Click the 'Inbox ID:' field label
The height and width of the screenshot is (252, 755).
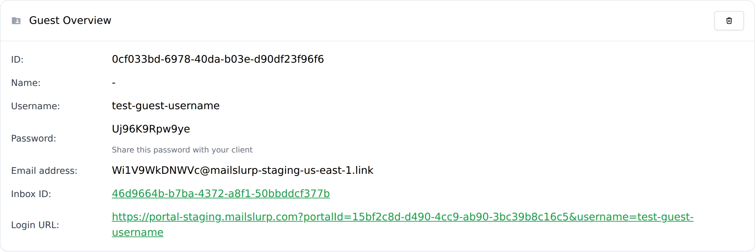(31, 194)
